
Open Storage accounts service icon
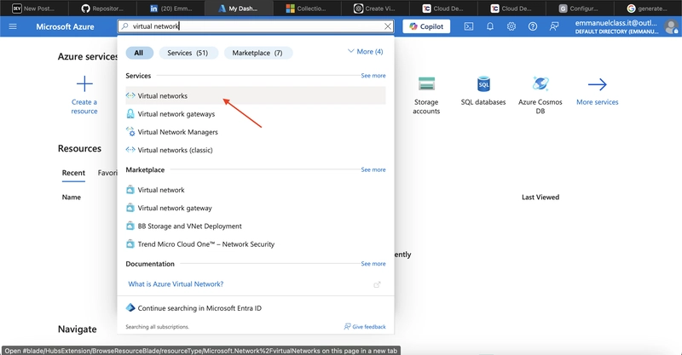click(x=426, y=83)
